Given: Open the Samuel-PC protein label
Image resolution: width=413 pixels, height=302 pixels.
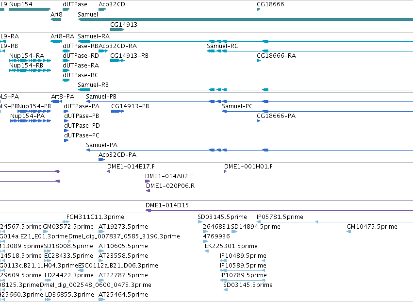Looking at the screenshot, I should click(x=237, y=106).
